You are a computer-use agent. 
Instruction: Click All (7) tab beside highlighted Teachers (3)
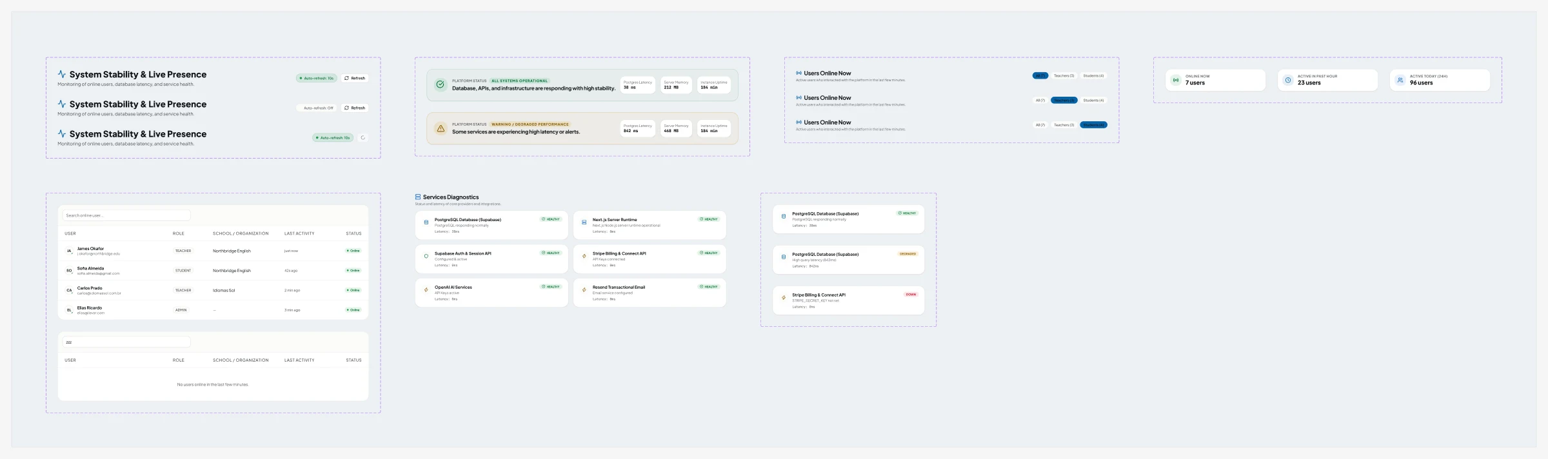[x=1040, y=100]
